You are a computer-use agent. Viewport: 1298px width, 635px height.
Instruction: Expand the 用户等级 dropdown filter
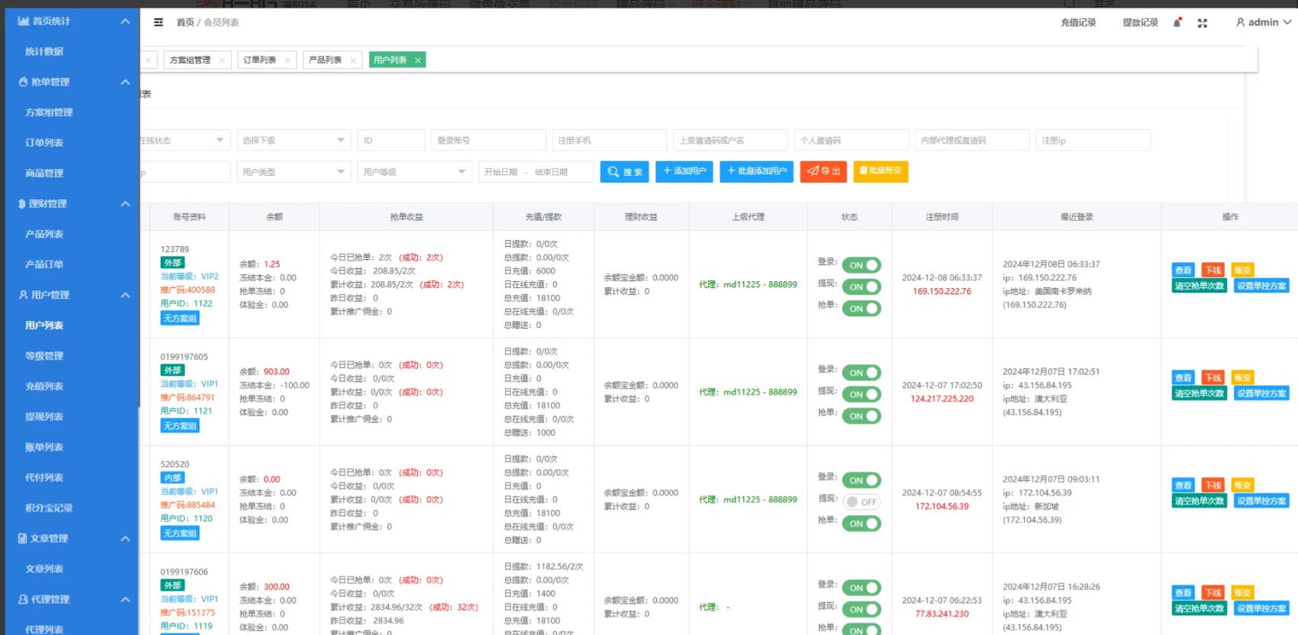tap(414, 172)
